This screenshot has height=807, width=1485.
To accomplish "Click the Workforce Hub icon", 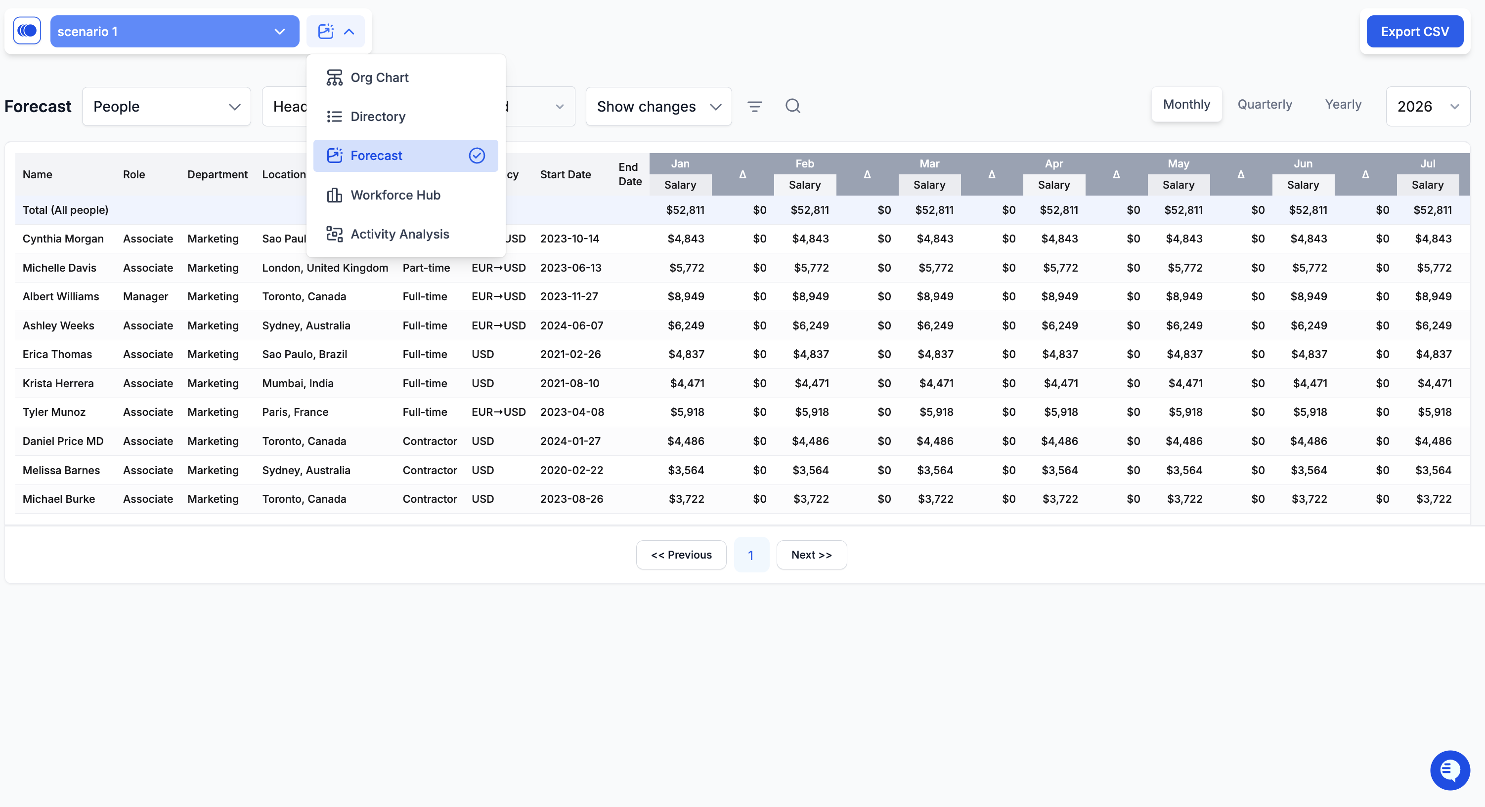I will pyautogui.click(x=334, y=195).
